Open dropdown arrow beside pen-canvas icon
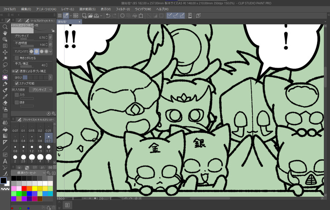This screenshot has height=210, width=330. point(71,16)
